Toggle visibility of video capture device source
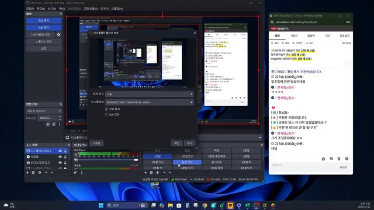374x210 pixels. coord(60,163)
